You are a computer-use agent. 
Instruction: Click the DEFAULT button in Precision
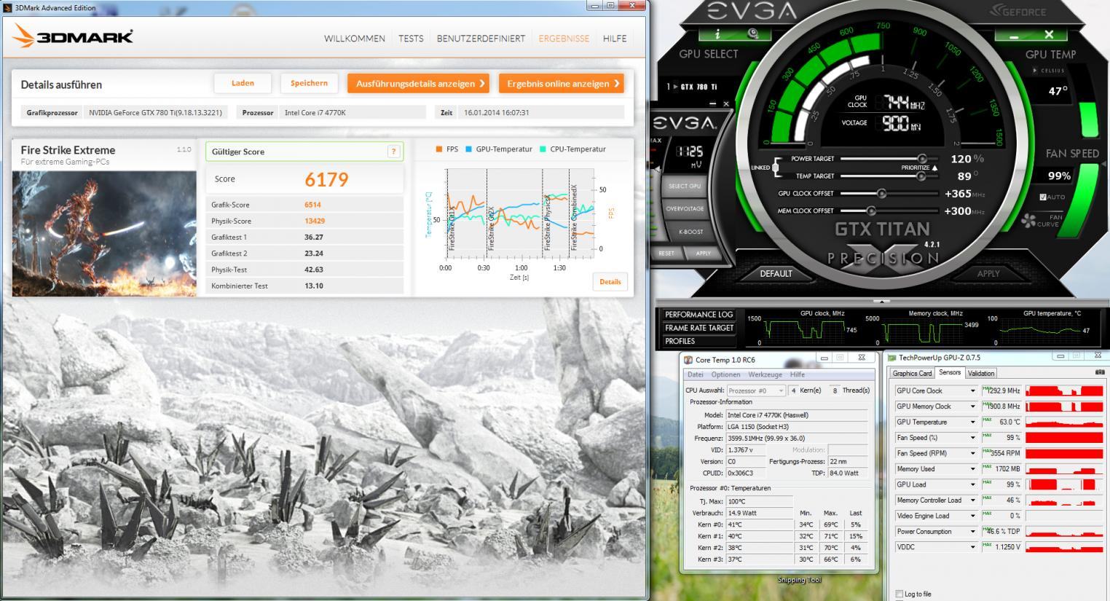(x=776, y=274)
